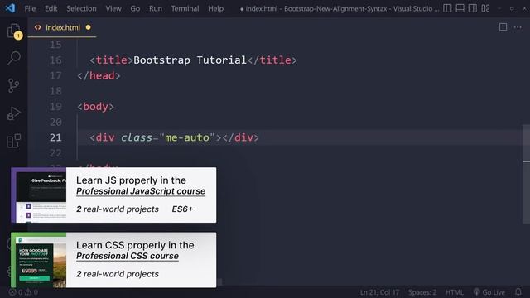Viewport: 530px width, 298px height.
Task: Click the opening body tag
Action: click(96, 107)
